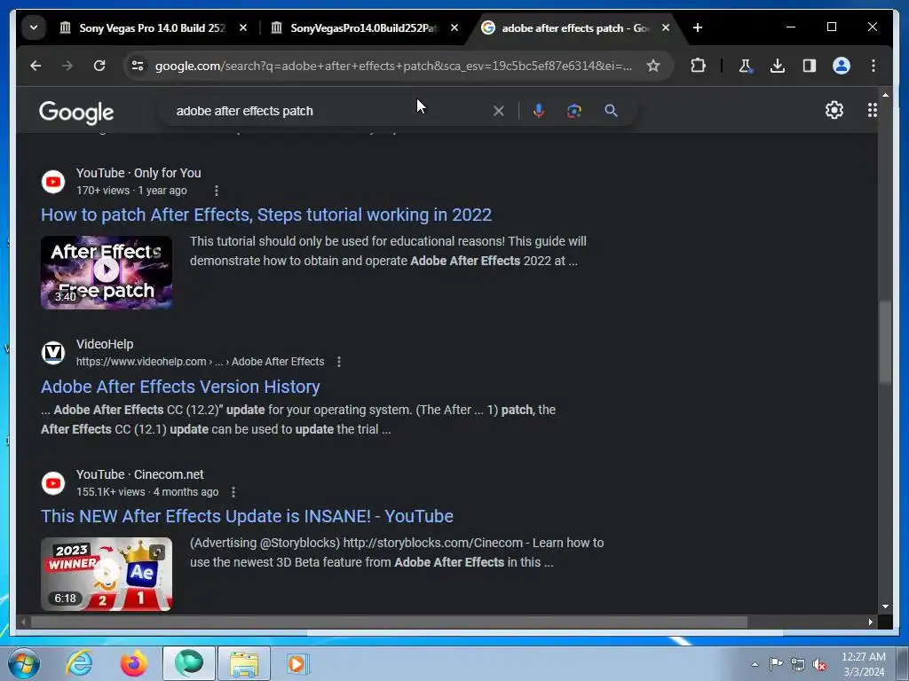Click the horizontal scroll right arrow

(x=871, y=622)
